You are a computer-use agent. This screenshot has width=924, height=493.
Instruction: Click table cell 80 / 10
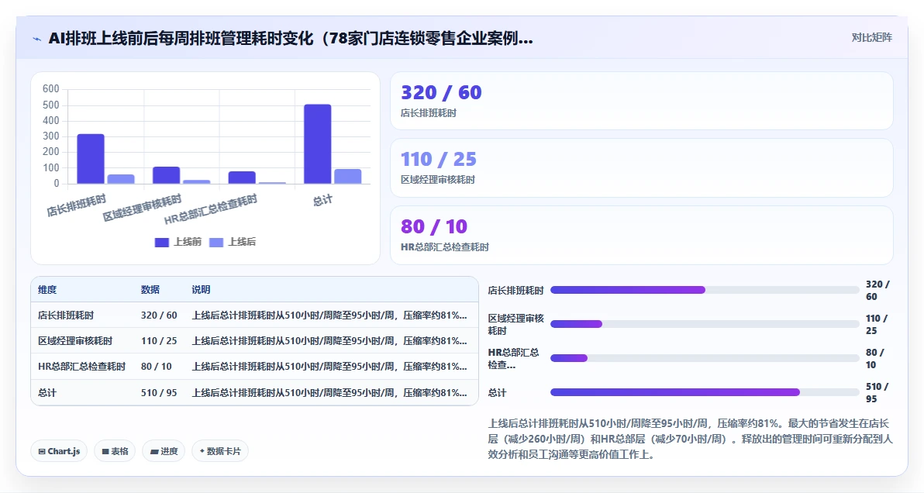(x=156, y=367)
